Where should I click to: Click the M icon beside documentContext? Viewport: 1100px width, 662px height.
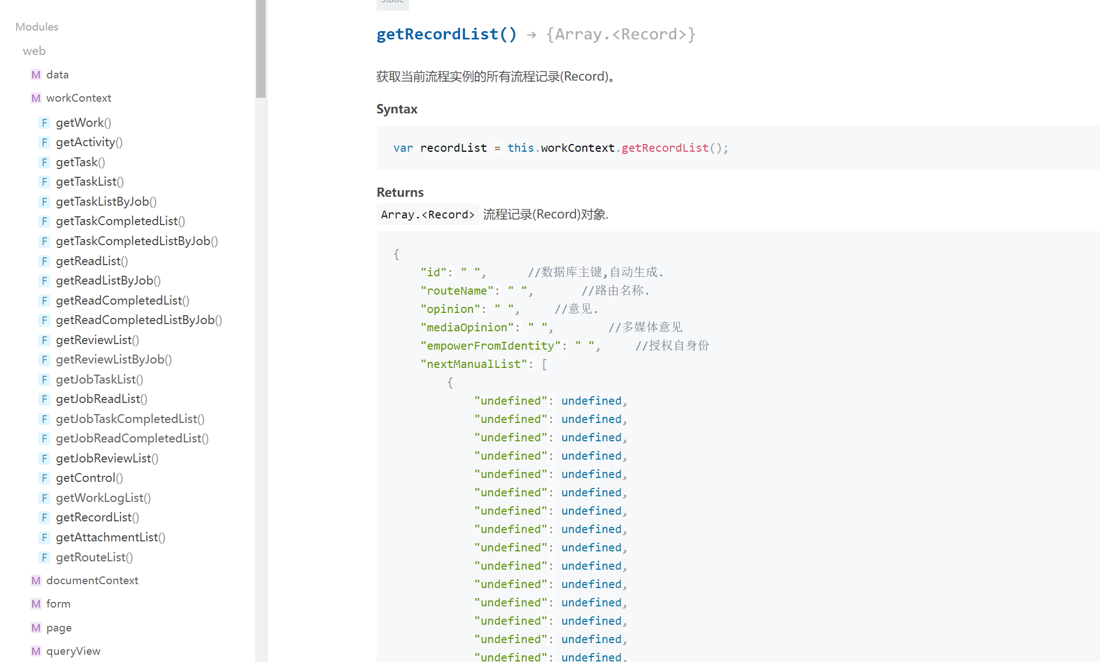(x=36, y=580)
